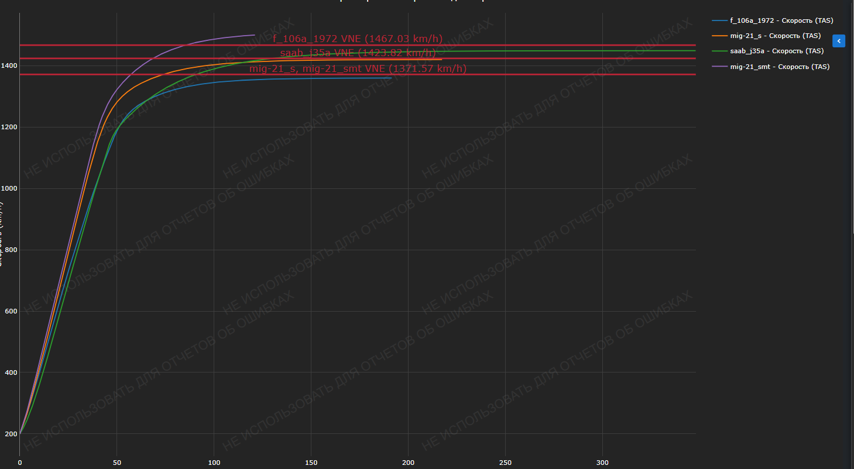
Task: Toggle mig-21_smt speed trace in legend
Action: click(770, 67)
